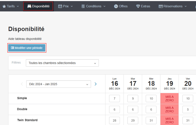The image size is (196, 125).
Task: Open the Offres page
Action: (x=121, y=6)
